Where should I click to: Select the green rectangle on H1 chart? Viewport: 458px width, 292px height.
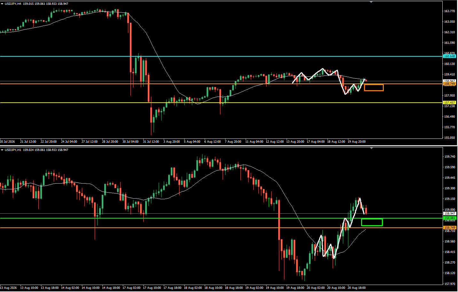click(372, 222)
